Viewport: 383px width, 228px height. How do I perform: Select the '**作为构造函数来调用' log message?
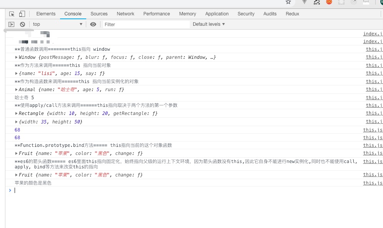77,82
